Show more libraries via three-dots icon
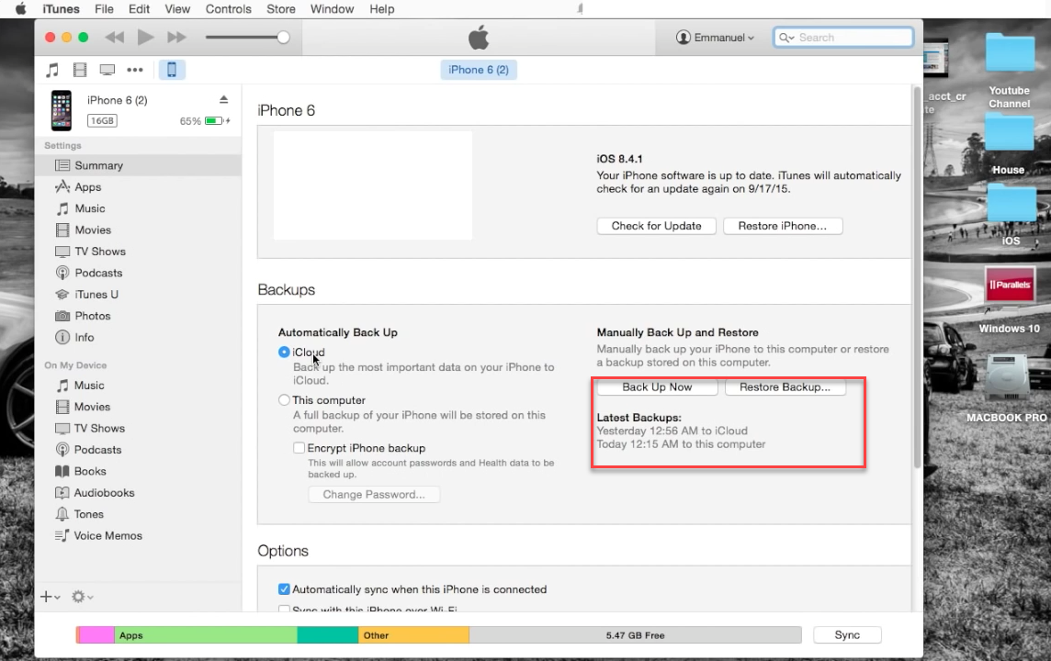Screen dimensions: 1051x661 pos(135,70)
